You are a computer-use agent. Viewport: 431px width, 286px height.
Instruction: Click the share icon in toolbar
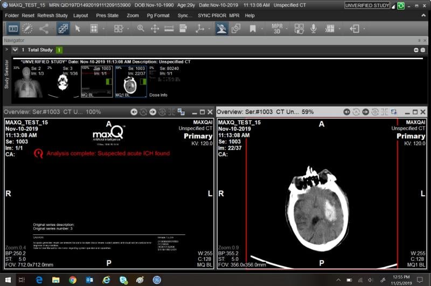coord(44,28)
